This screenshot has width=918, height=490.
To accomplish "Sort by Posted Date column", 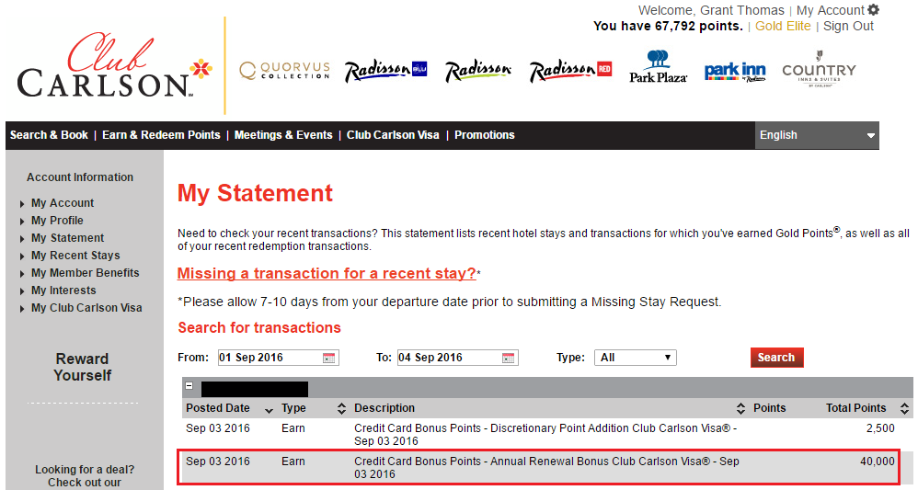I will 269,409.
